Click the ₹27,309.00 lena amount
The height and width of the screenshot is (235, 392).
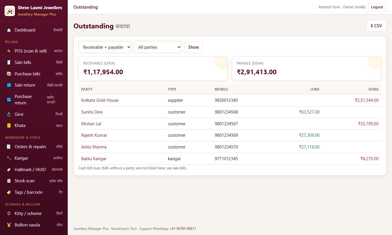click(x=309, y=135)
